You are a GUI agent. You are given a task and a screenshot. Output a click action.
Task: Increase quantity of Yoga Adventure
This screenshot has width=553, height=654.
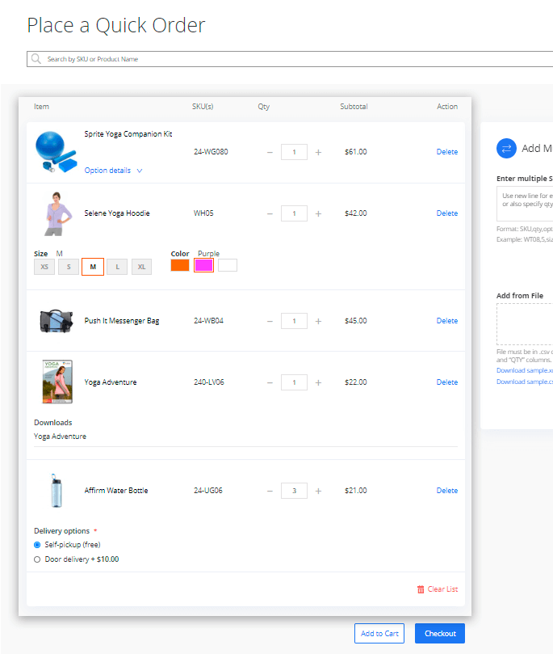click(318, 382)
